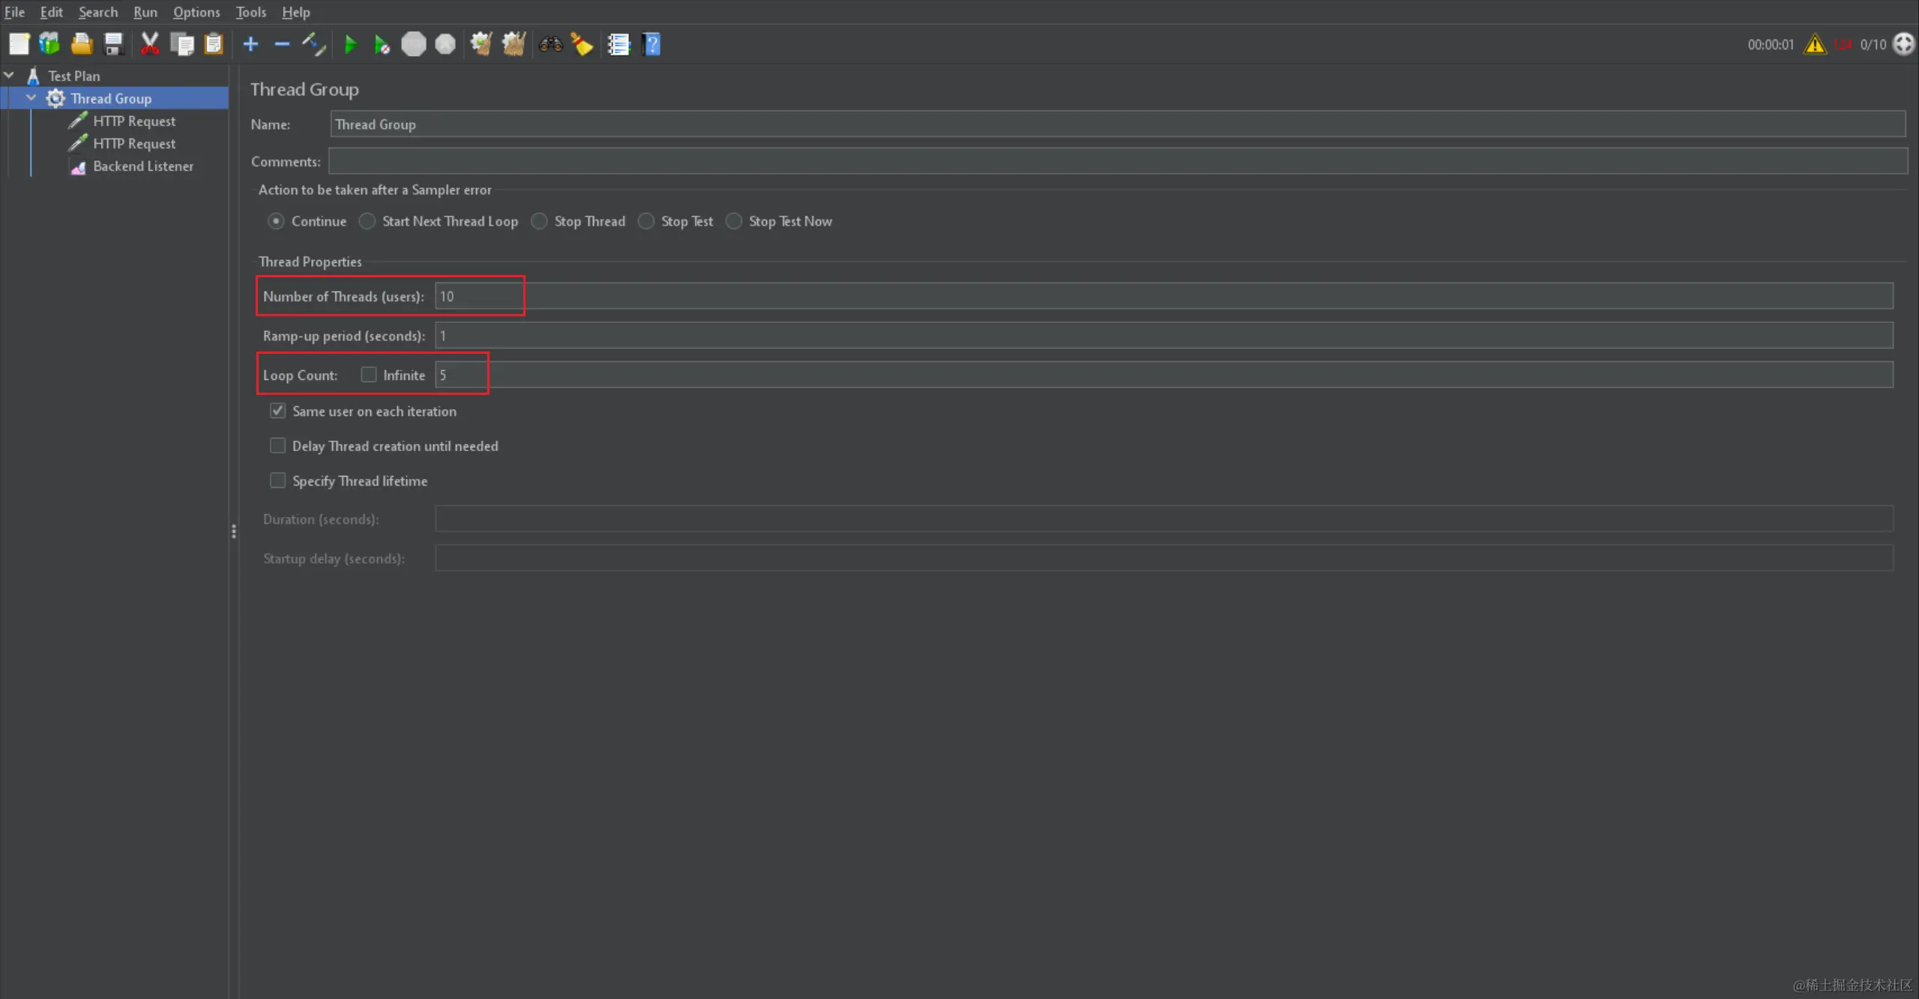
Task: Click the Save test plan icon
Action: coord(113,44)
